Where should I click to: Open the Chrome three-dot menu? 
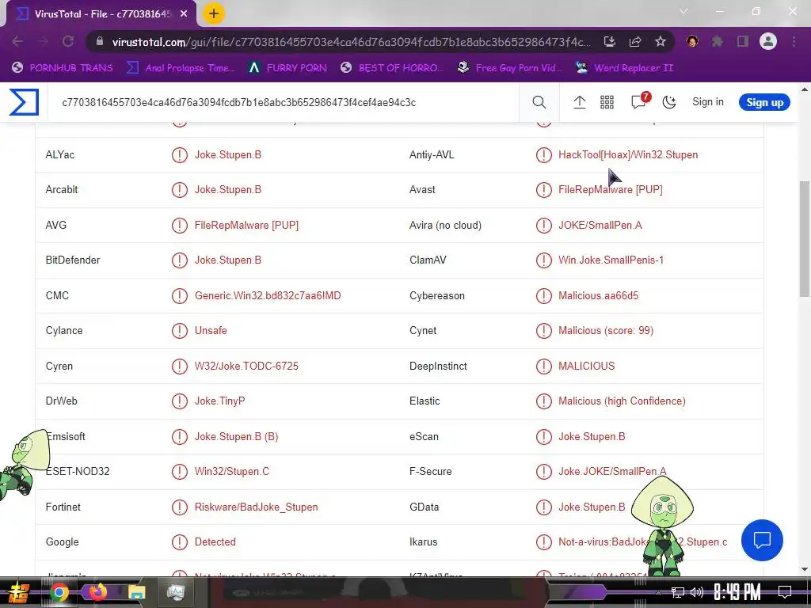point(794,41)
